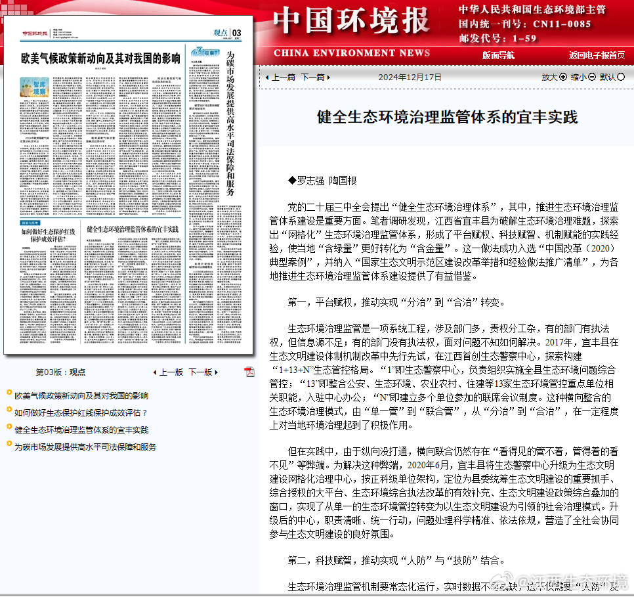This screenshot has width=634, height=597.
Task: Click the author line 罗志强 陶国根
Action: (x=322, y=181)
